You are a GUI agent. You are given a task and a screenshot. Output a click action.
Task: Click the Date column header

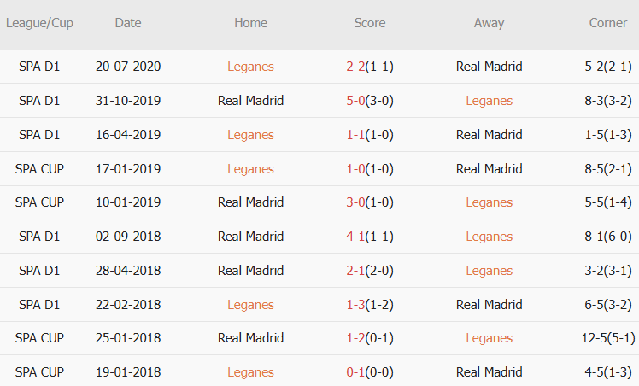pos(128,23)
